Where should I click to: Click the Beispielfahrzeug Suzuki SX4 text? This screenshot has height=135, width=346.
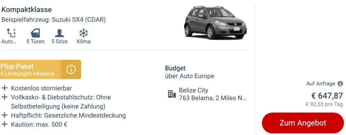(54, 20)
